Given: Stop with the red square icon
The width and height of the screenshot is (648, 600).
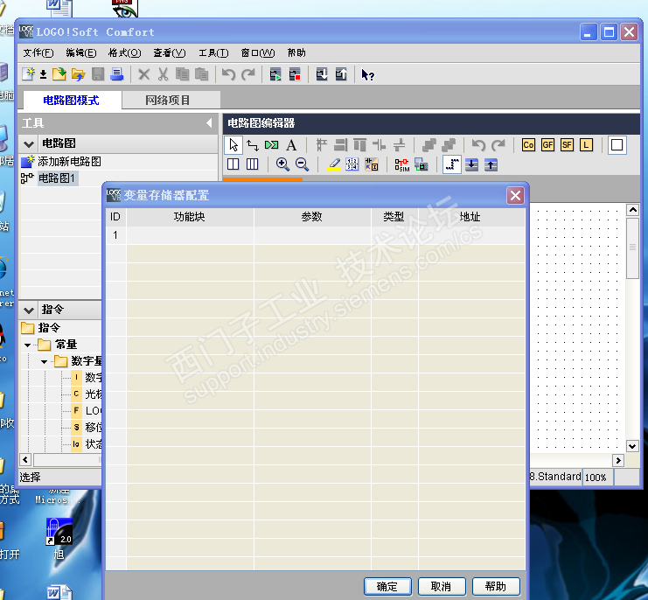Looking at the screenshot, I should click(x=295, y=74).
